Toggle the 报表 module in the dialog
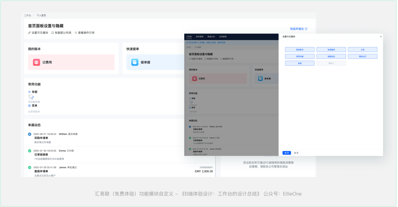 click(300, 63)
